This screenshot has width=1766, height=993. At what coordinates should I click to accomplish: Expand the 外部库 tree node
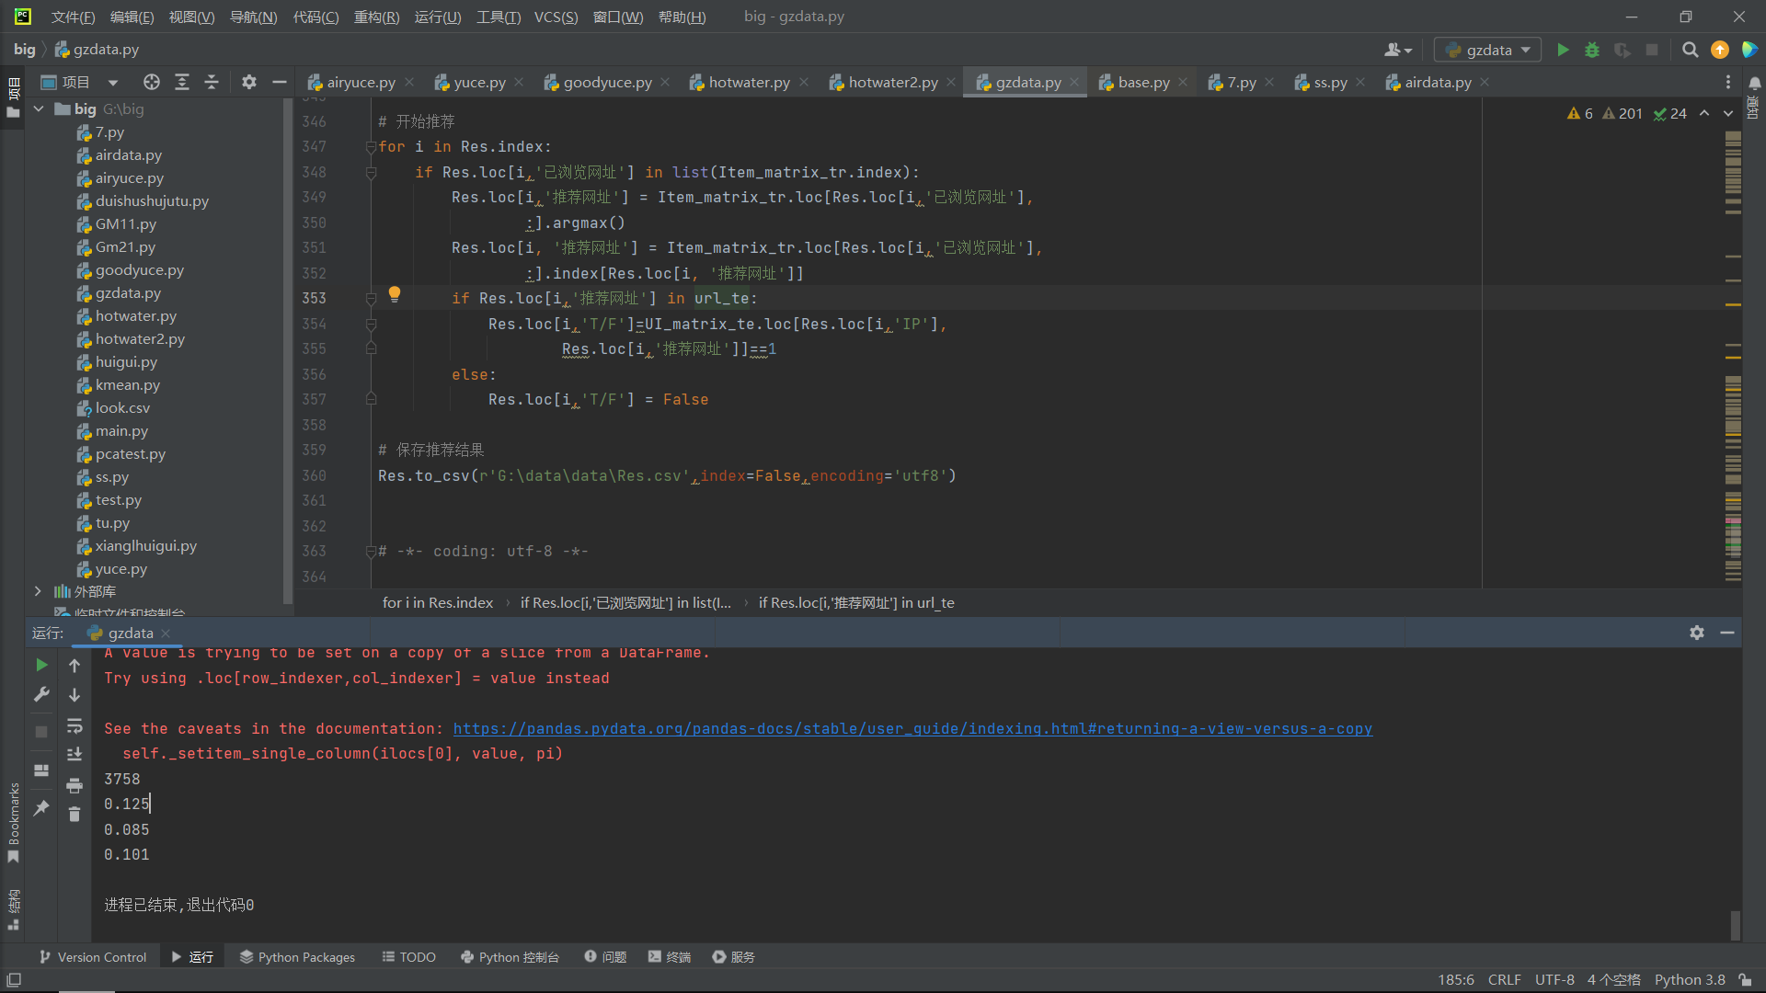click(x=38, y=591)
